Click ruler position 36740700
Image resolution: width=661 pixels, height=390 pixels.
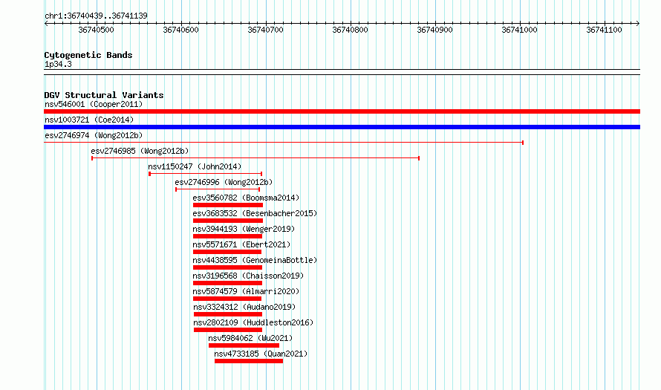coord(266,30)
